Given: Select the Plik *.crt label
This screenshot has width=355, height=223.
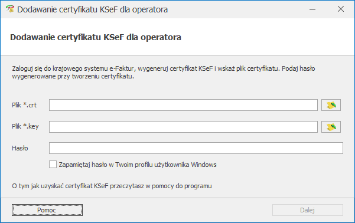Looking at the screenshot, I should pyautogui.click(x=24, y=105).
